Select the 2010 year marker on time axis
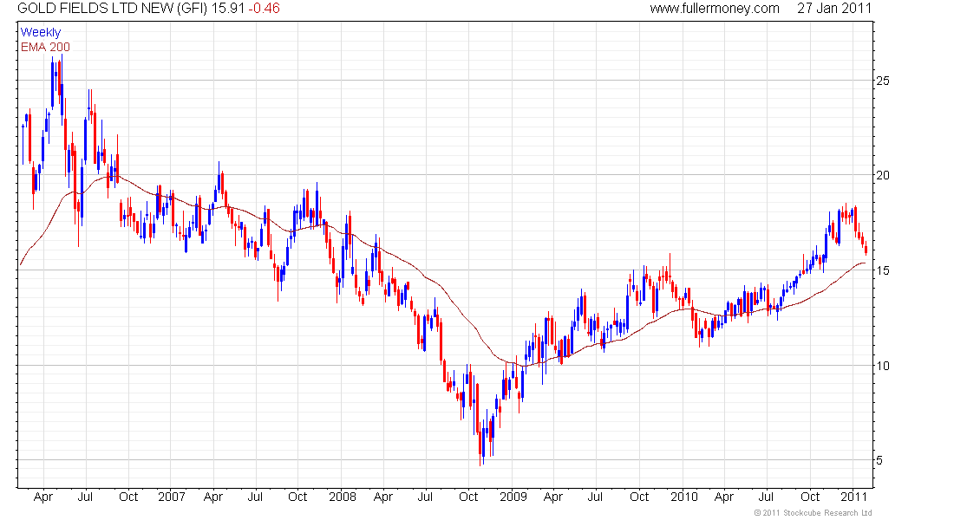 [684, 497]
